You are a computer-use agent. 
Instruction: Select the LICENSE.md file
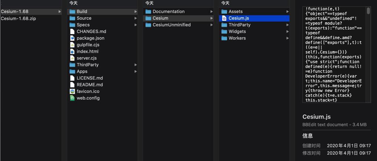click(90, 78)
